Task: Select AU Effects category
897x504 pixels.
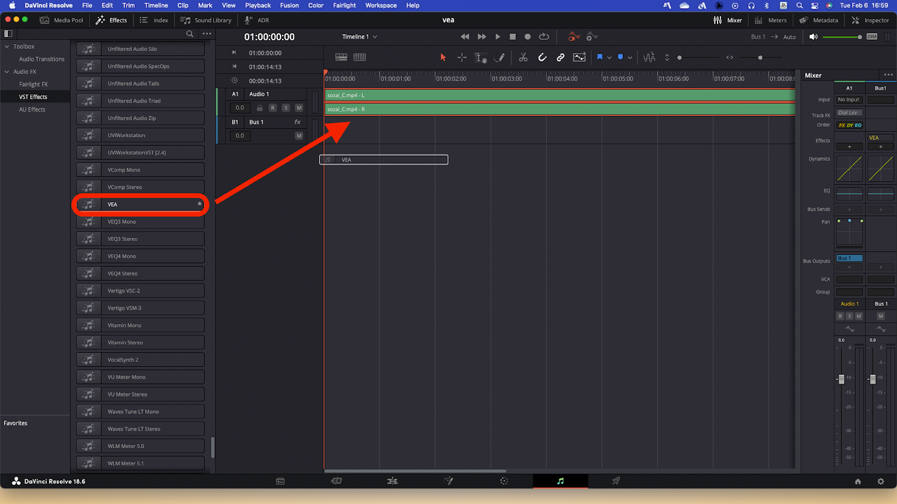Action: coord(32,110)
